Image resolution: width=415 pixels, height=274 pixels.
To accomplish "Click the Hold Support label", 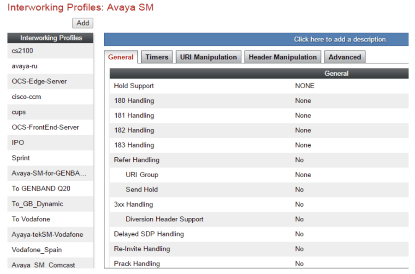I will (134, 86).
